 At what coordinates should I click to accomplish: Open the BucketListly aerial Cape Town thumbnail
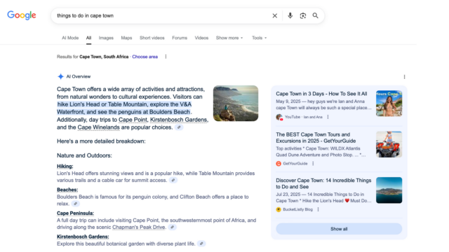(389, 190)
